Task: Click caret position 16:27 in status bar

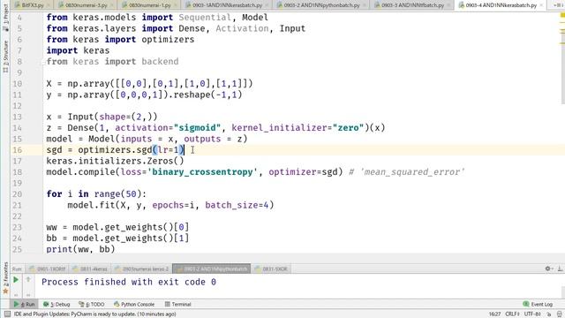Action: (494, 314)
